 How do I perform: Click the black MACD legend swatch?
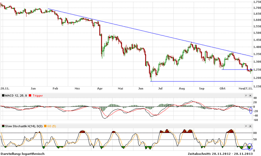pyautogui.click(x=3, y=95)
